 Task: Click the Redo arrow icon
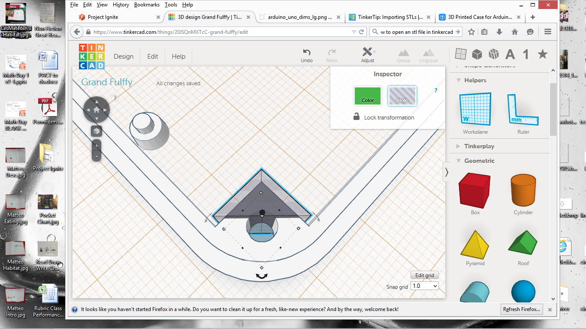tap(332, 52)
